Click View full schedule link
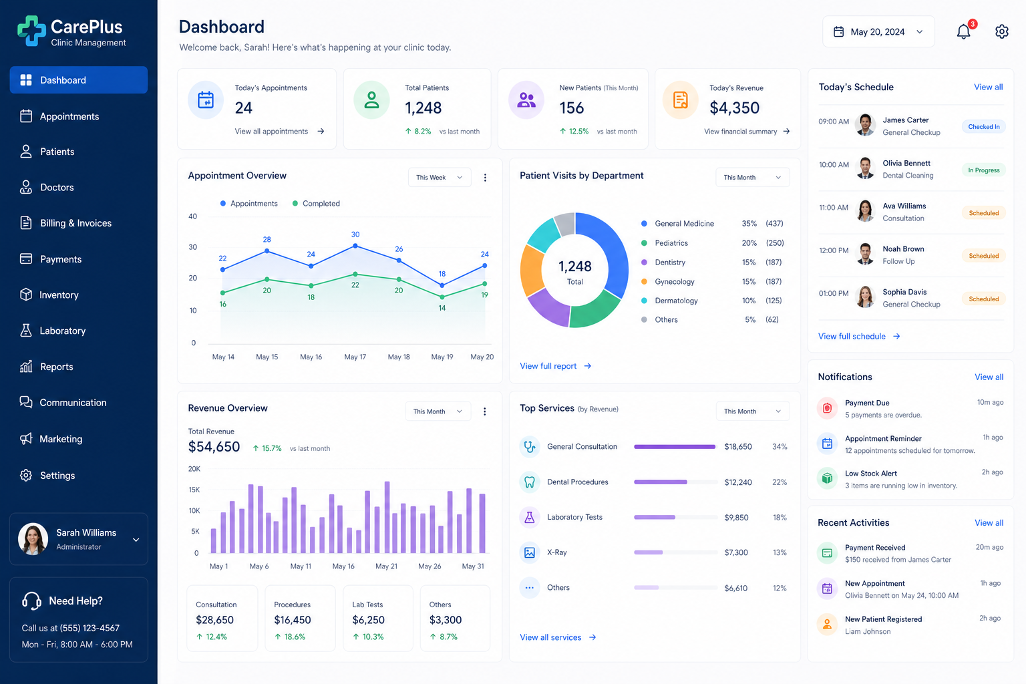The height and width of the screenshot is (684, 1026). pyautogui.click(x=859, y=337)
